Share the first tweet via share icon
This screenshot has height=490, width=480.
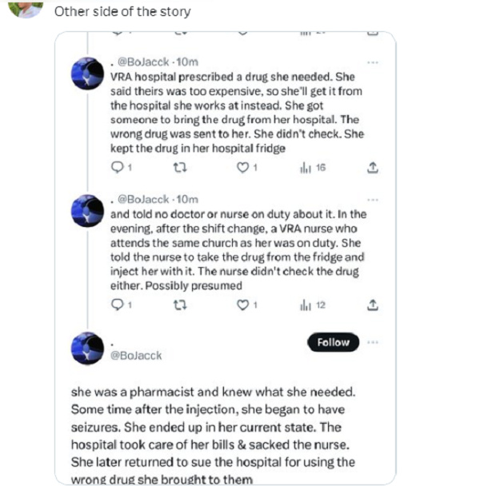371,169
